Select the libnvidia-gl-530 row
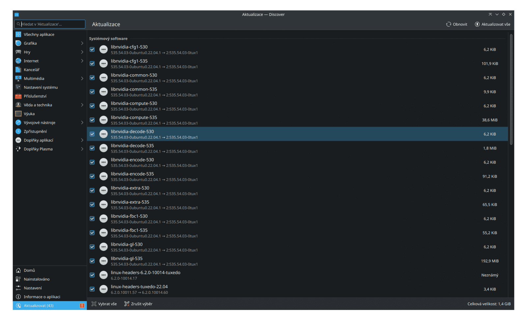The image size is (527, 325). (x=297, y=247)
